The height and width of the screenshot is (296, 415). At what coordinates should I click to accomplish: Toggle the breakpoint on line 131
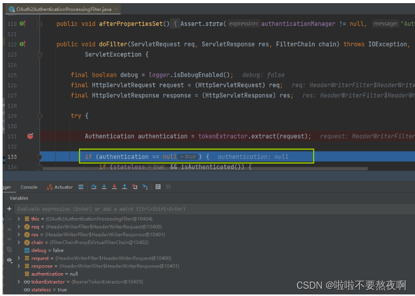pos(30,136)
